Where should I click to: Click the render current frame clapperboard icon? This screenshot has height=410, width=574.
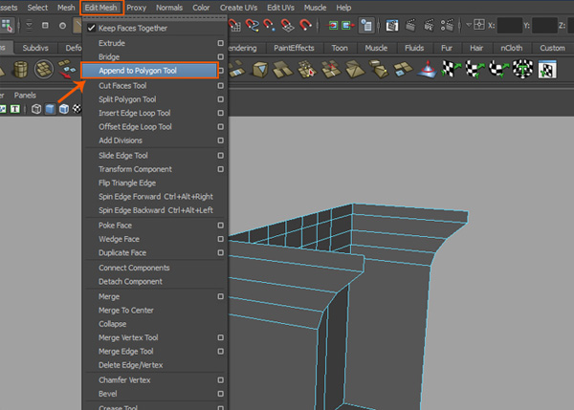coord(410,25)
